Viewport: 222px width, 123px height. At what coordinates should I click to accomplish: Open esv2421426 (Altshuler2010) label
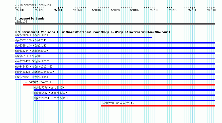(34, 72)
